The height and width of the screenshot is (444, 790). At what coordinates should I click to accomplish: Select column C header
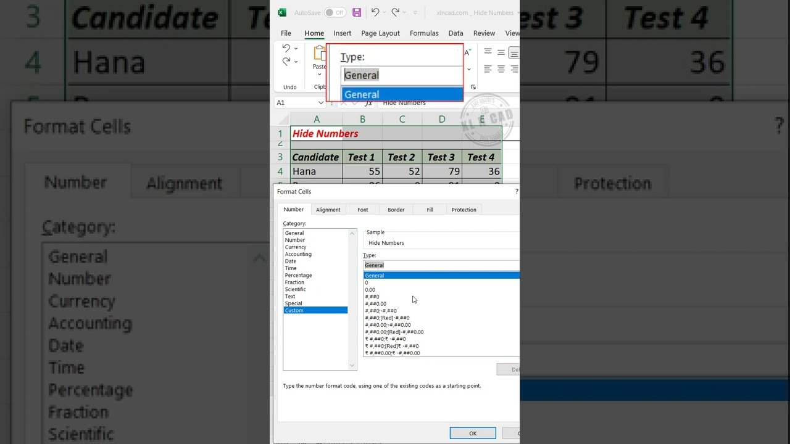click(402, 119)
